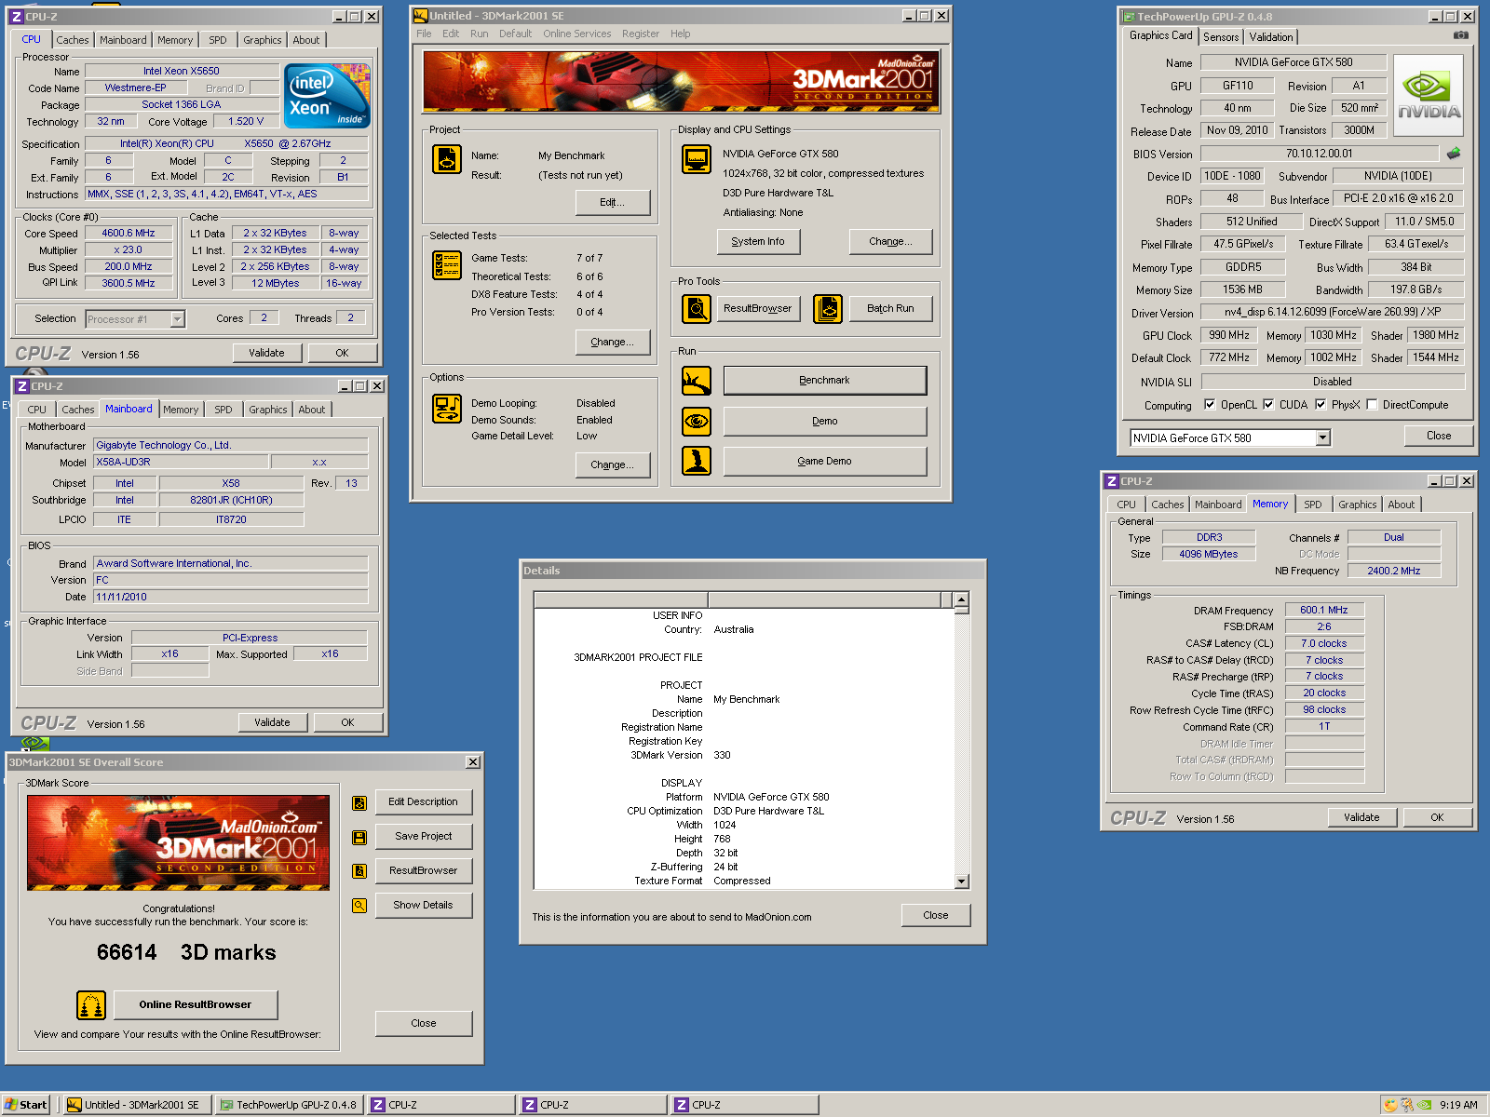This screenshot has height=1117, width=1490.
Task: Click the Selected Tests checklist icon
Action: click(x=447, y=265)
